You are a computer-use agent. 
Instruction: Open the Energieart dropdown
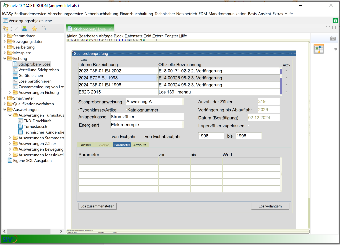[x=183, y=125]
